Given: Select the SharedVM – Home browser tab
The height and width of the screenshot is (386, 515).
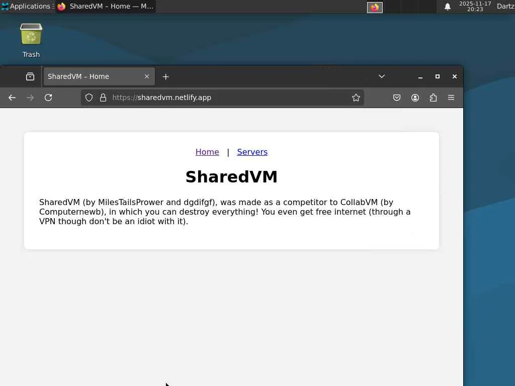Looking at the screenshot, I should 99,76.
